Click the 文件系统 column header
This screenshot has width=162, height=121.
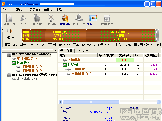click(x=125, y=55)
